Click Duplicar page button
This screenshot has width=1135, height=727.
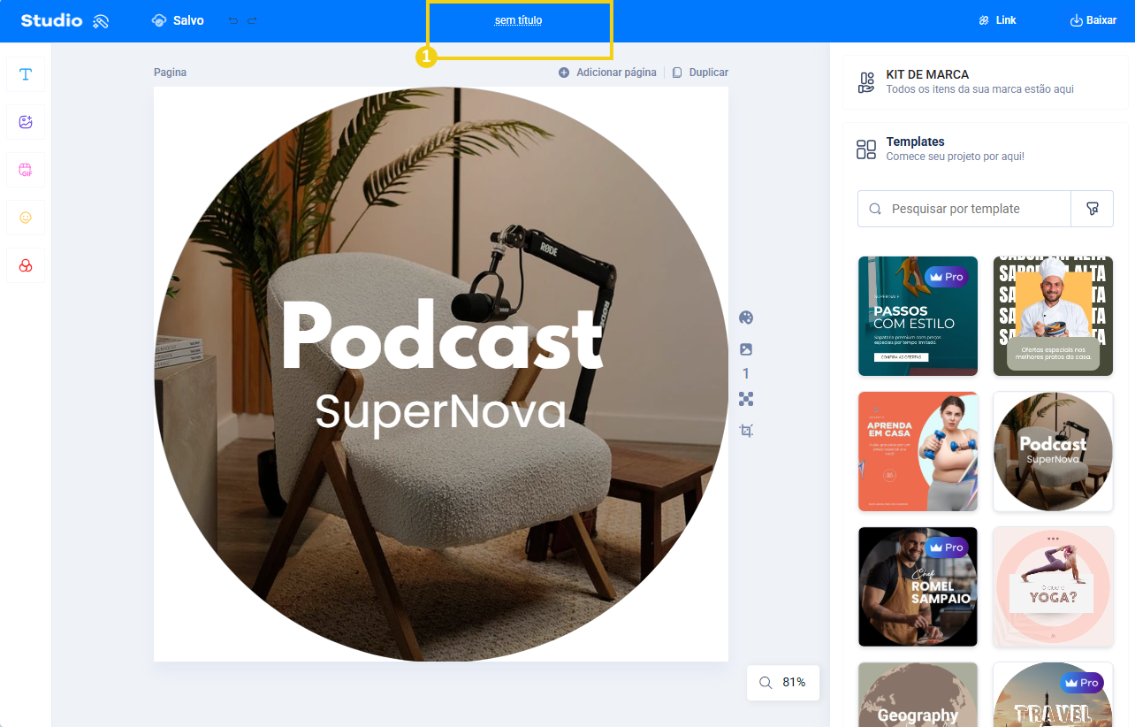coord(700,73)
